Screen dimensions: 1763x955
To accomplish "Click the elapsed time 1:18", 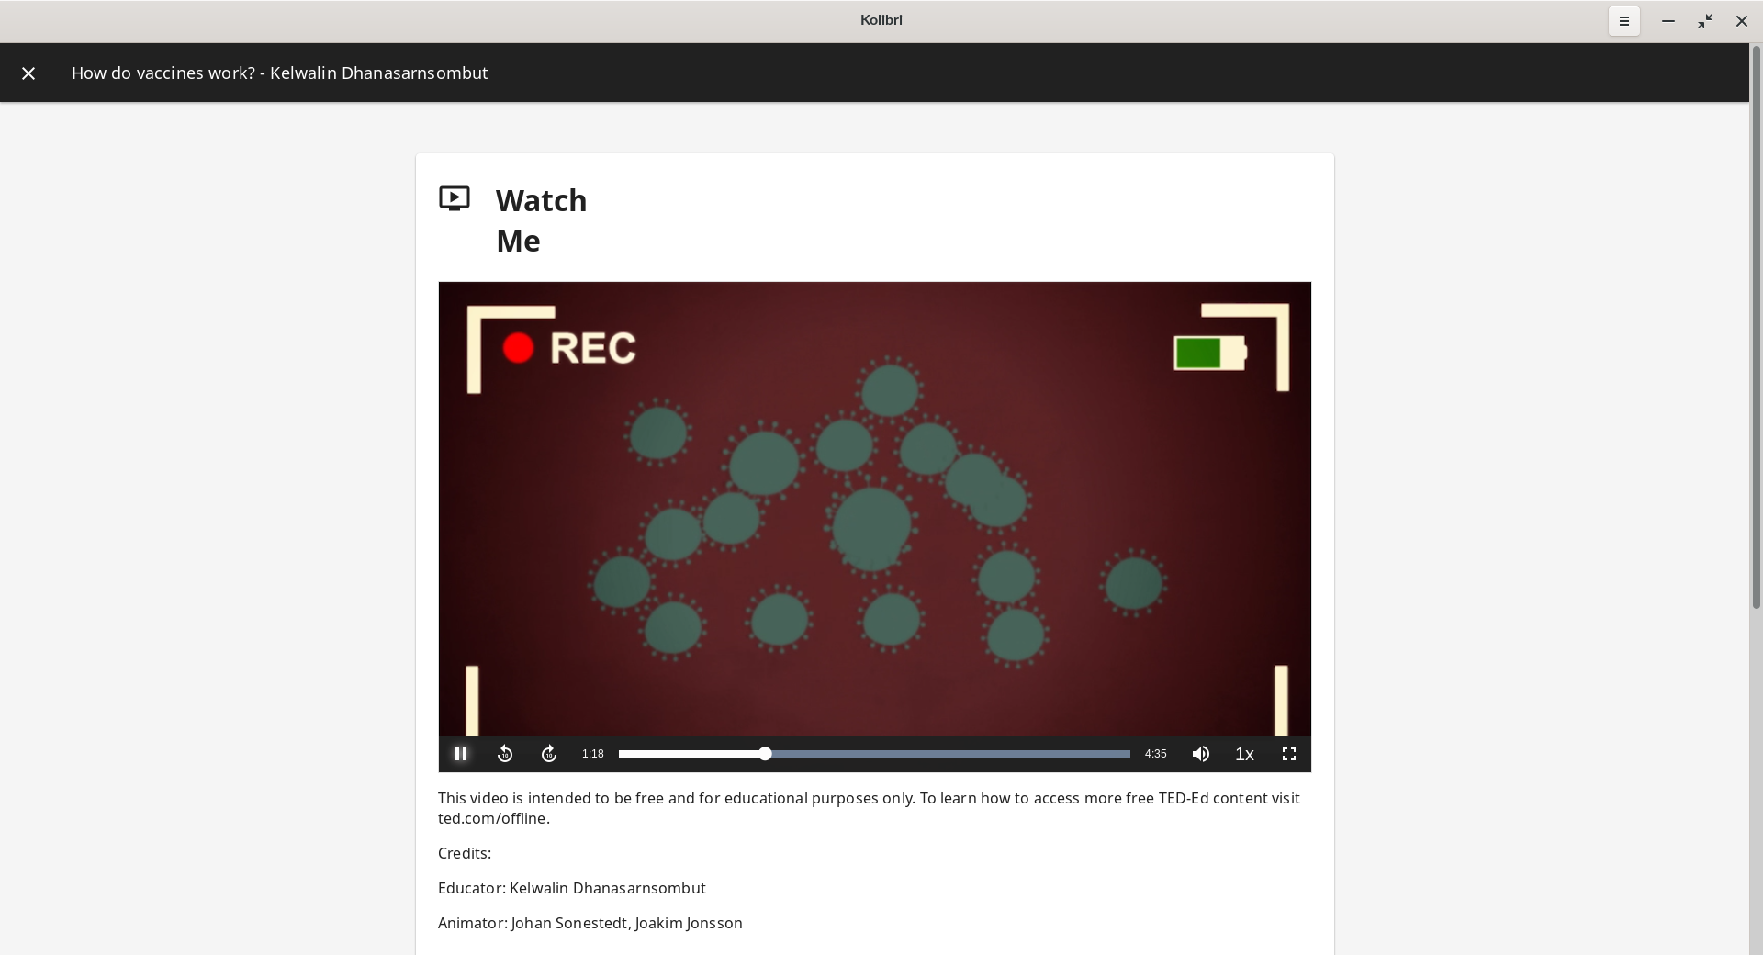I will coord(592,754).
